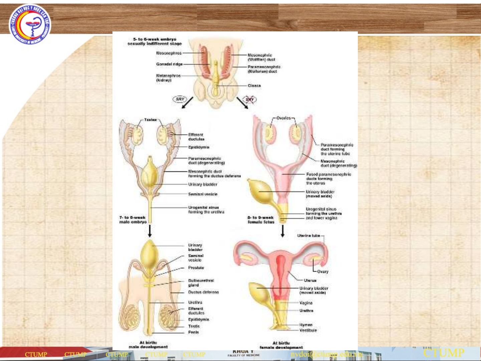This screenshot has width=481, height=361.
Task: Select the Metanephros (kidney) label
Action: [168, 78]
